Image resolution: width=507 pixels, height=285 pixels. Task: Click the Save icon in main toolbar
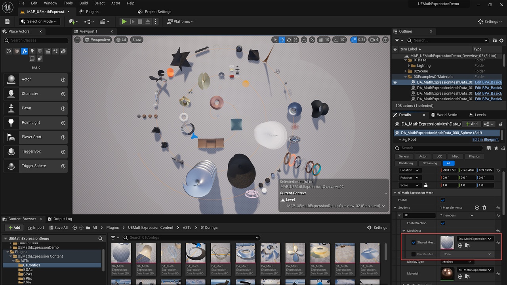(7, 21)
